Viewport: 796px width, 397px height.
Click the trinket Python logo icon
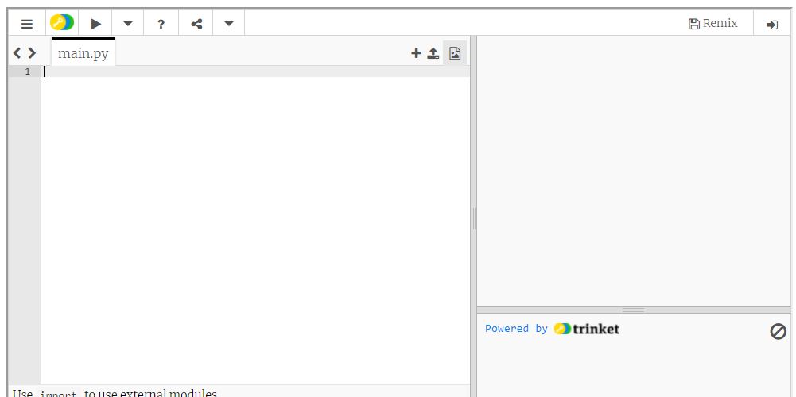[x=62, y=23]
